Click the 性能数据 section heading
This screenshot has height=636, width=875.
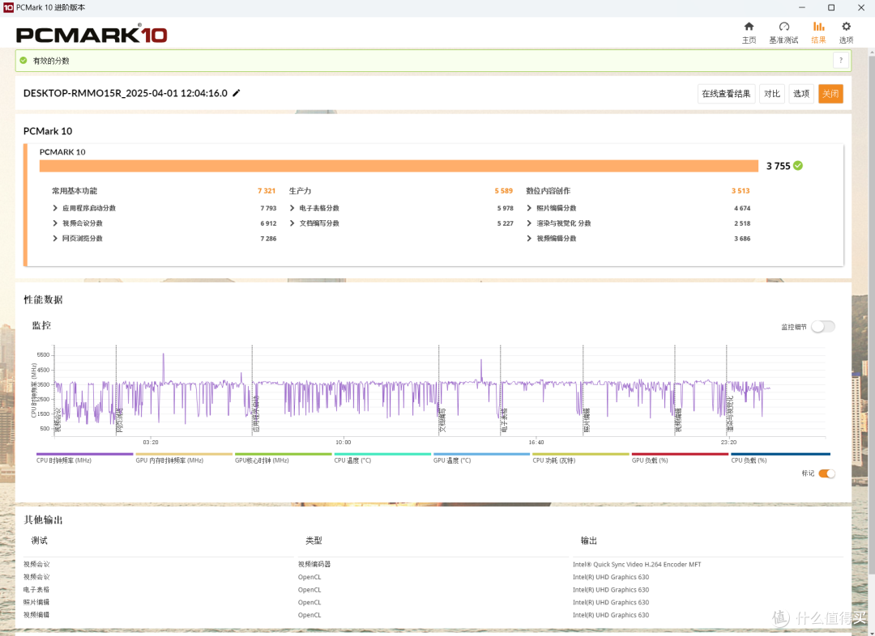(43, 299)
